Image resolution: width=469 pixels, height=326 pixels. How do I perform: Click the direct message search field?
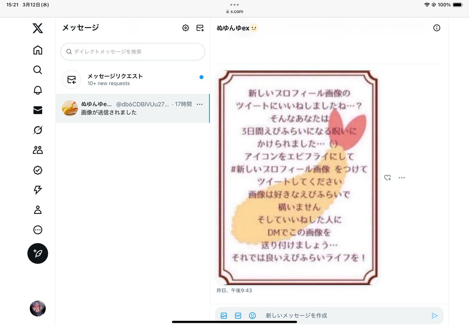point(132,52)
